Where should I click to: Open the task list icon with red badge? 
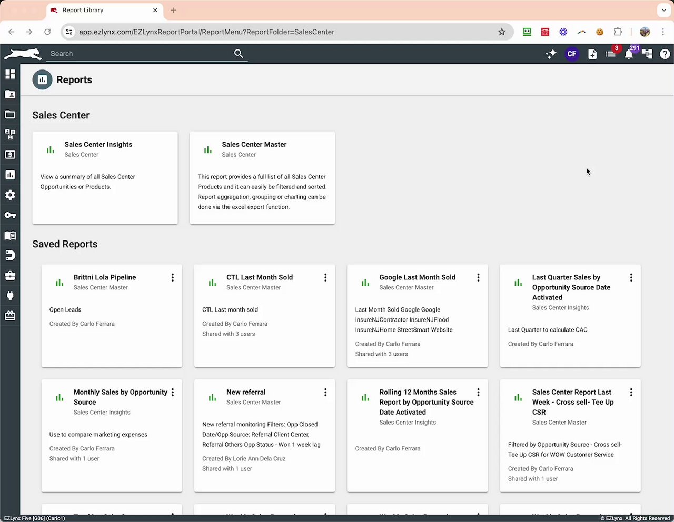coord(611,54)
